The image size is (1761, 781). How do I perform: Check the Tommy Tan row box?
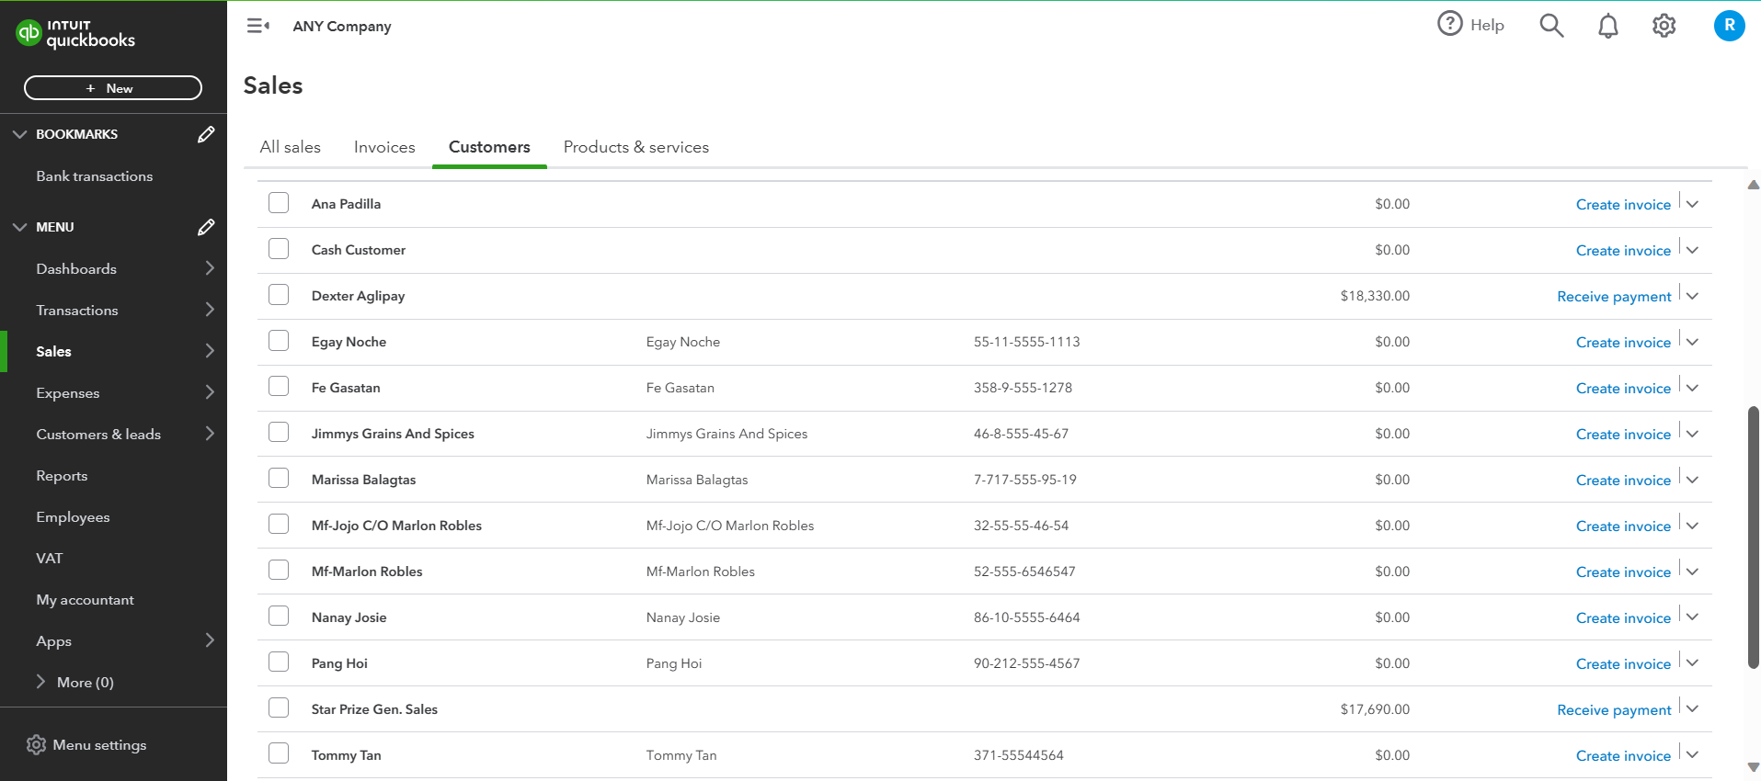(x=279, y=754)
